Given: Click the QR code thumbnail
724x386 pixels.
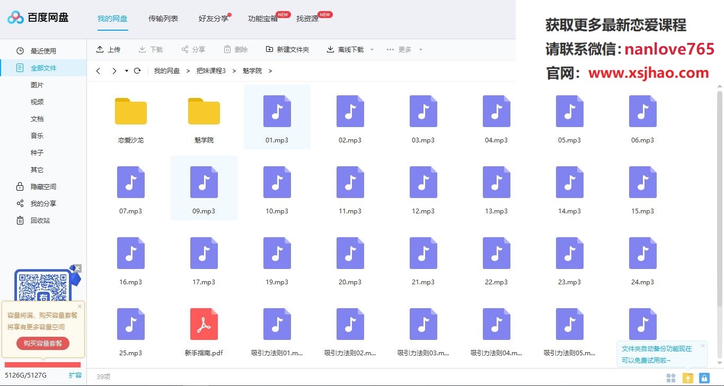Looking at the screenshot, I should pyautogui.click(x=42, y=286).
